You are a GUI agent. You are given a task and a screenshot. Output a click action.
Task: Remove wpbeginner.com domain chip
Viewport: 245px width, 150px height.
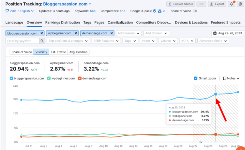(76, 33)
